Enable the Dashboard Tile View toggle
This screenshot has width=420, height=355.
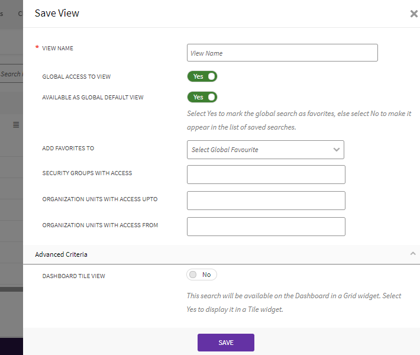coord(202,275)
